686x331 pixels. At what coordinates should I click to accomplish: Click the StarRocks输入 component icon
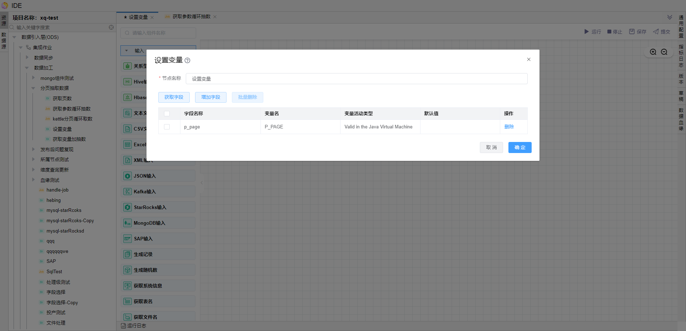128,207
